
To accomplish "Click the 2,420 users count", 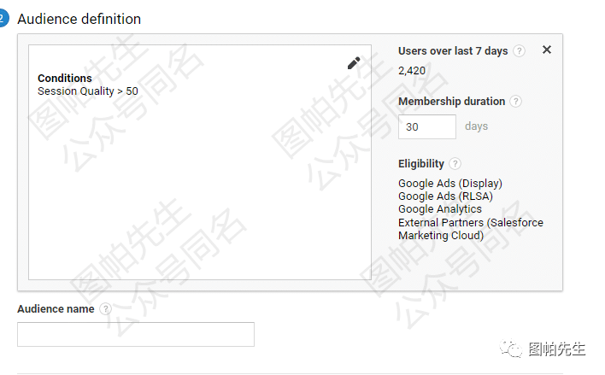I will (412, 70).
